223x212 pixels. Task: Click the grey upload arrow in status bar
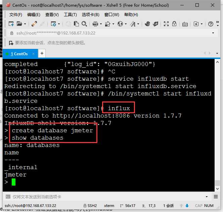point(181,206)
